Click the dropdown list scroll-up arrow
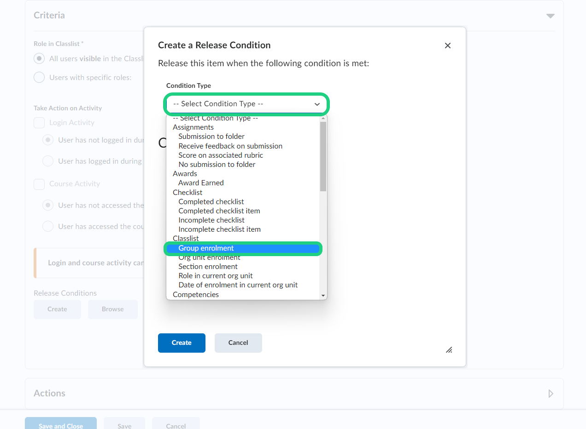 [x=323, y=119]
